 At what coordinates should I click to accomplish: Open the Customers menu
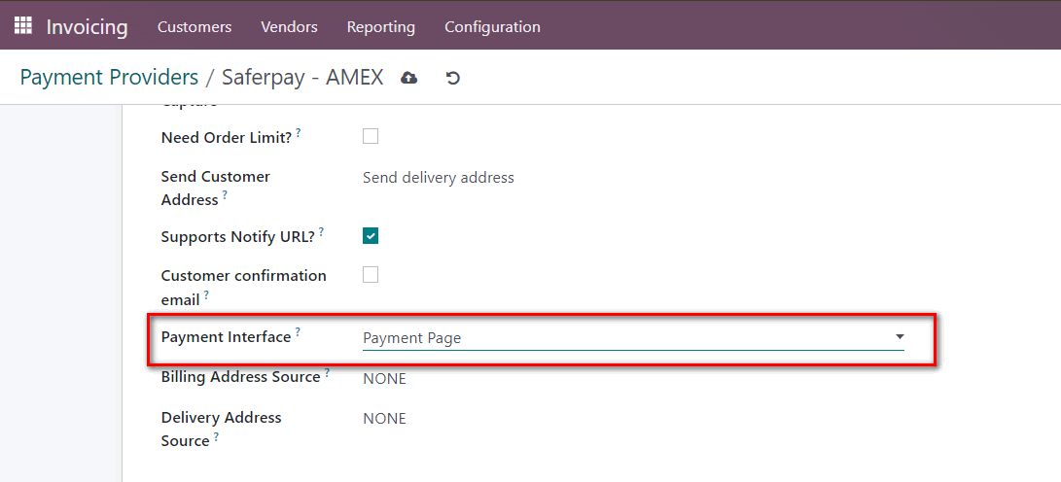195,27
